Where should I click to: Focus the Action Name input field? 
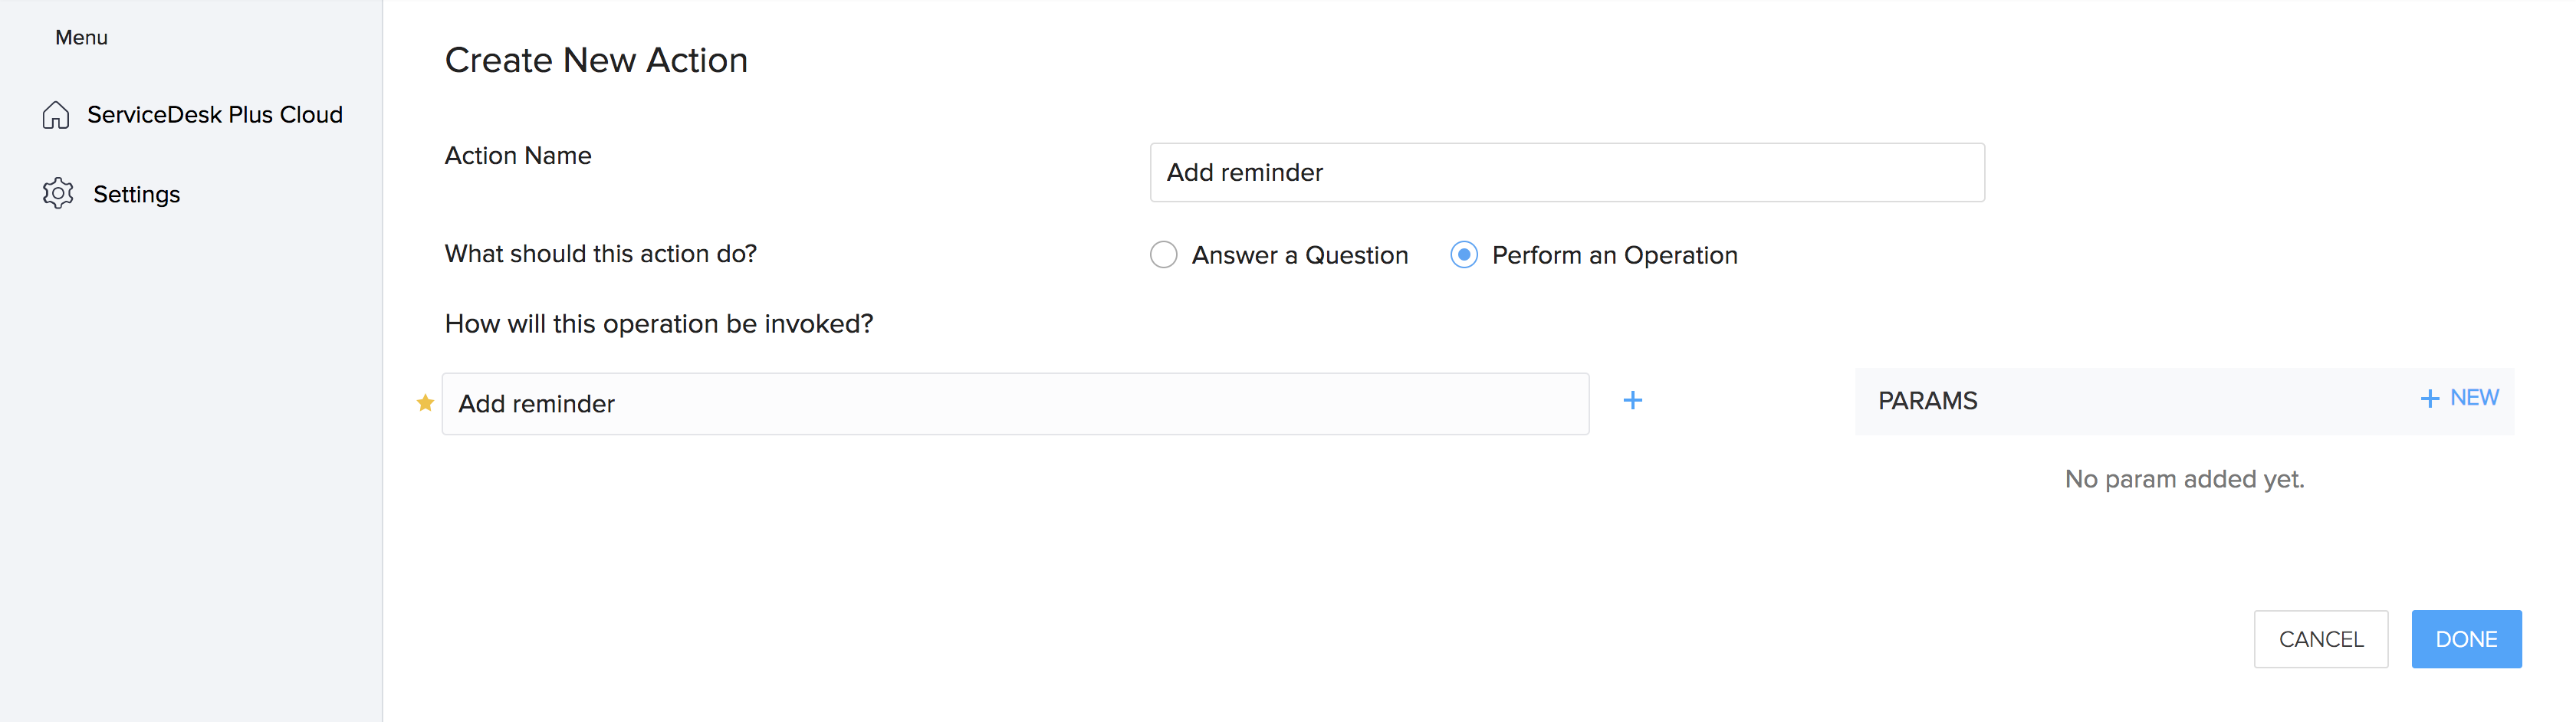pyautogui.click(x=1566, y=172)
